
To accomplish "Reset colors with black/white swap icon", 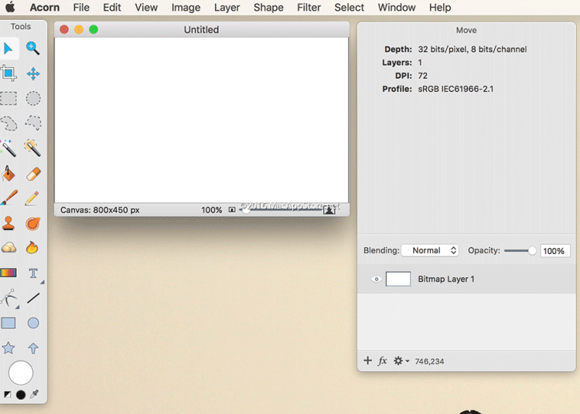I will tap(8, 395).
